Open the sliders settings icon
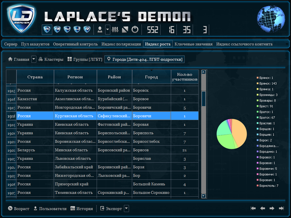 [115, 30]
